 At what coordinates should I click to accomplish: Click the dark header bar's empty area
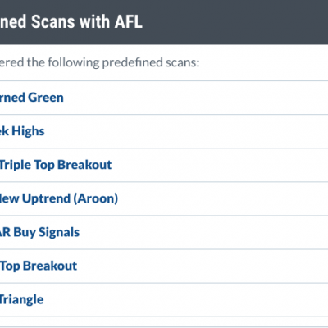(x=235, y=22)
